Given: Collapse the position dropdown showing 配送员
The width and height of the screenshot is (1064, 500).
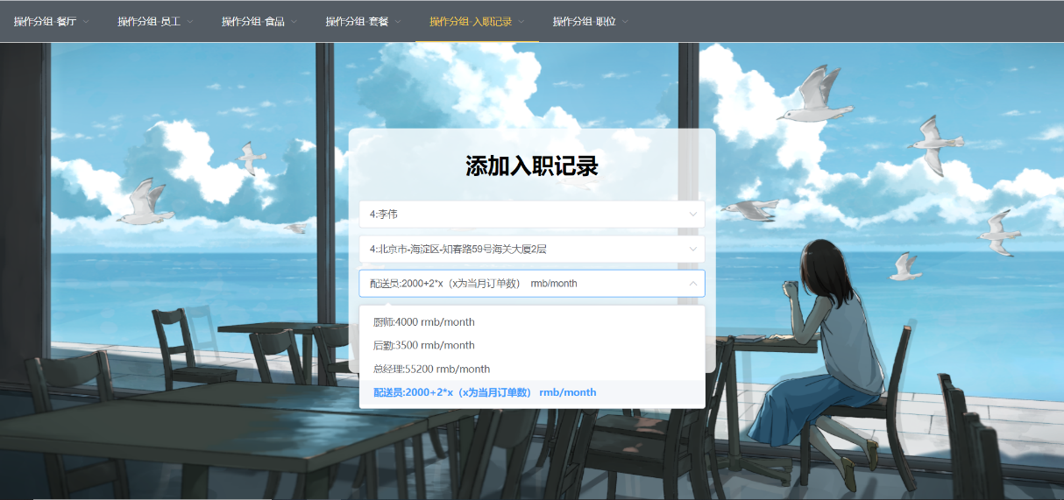Looking at the screenshot, I should (x=532, y=284).
